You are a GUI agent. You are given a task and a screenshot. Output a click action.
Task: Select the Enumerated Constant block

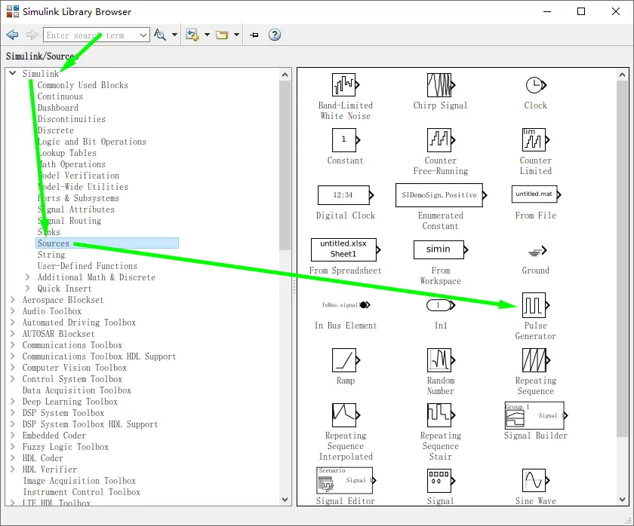coord(441,195)
